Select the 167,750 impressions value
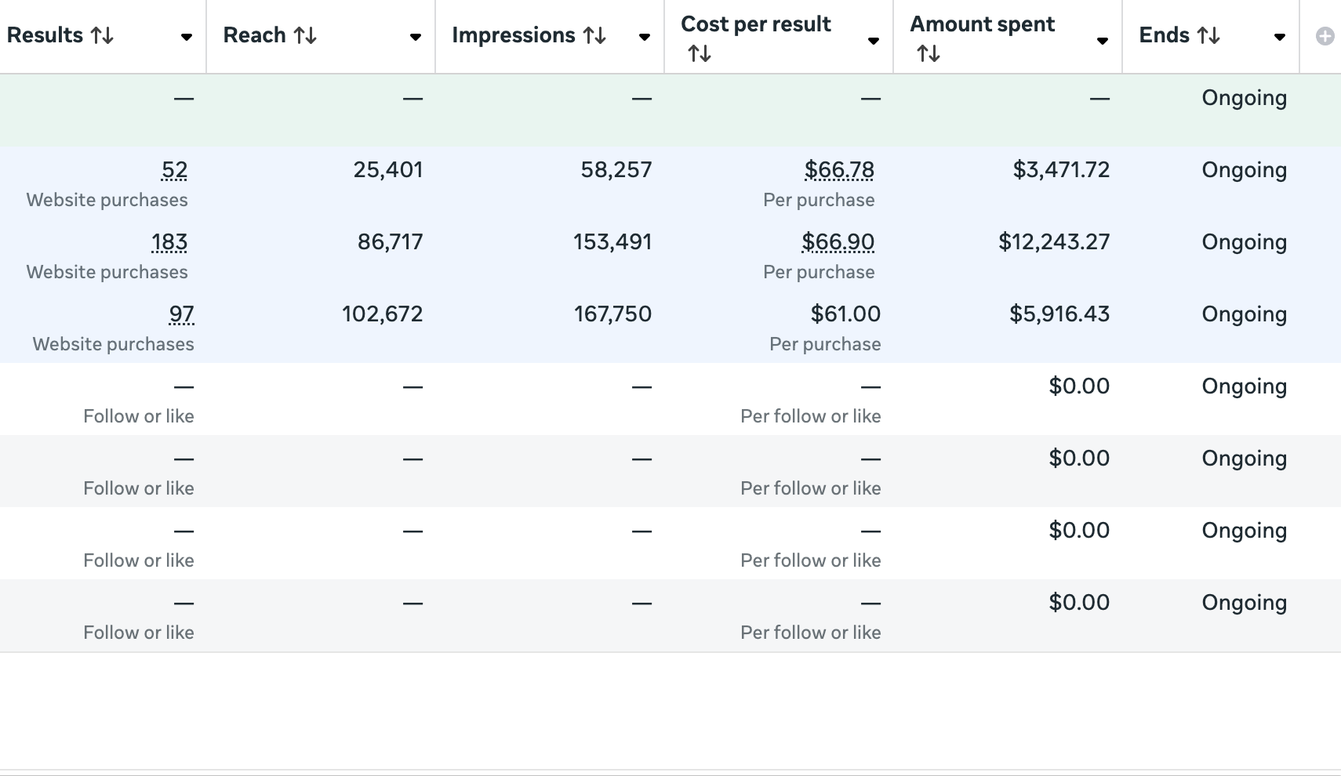The width and height of the screenshot is (1341, 776). point(612,314)
